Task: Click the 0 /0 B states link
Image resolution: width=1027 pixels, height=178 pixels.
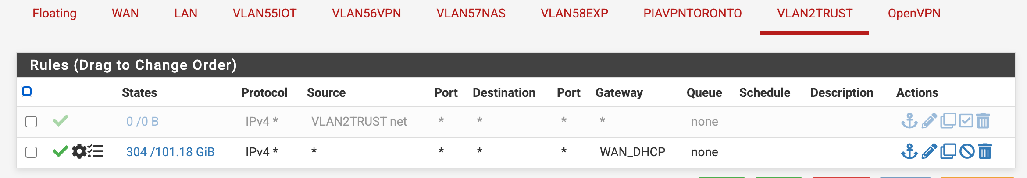Action: click(143, 121)
